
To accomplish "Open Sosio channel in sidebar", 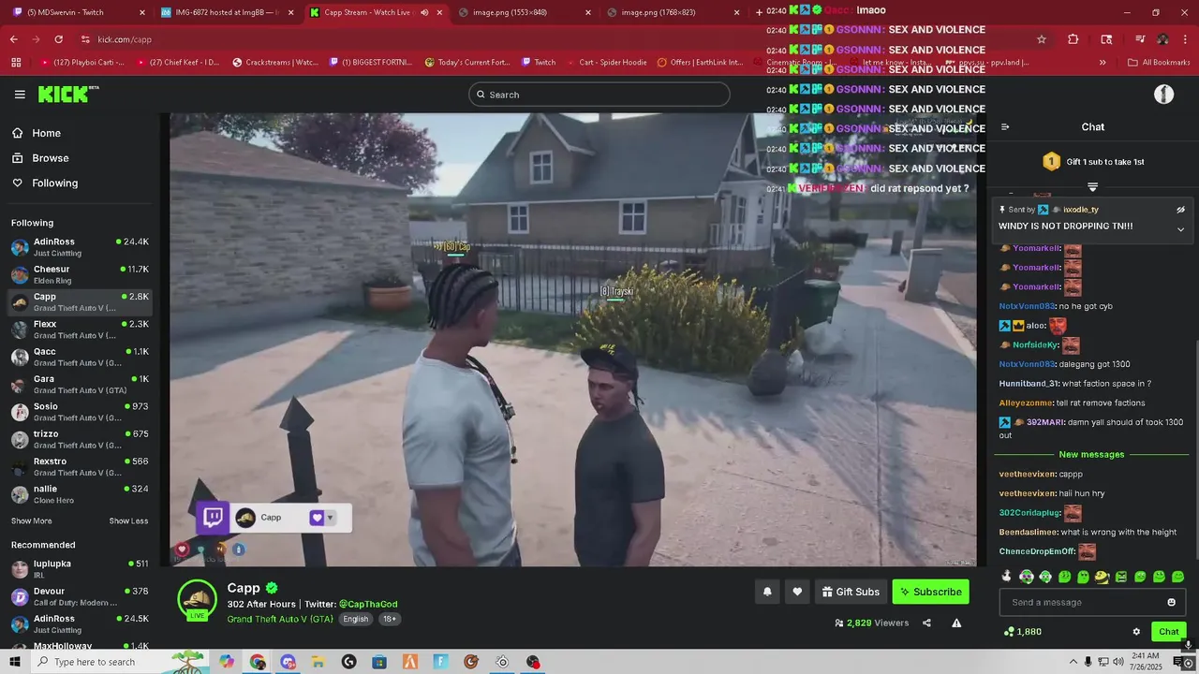I will click(x=80, y=412).
